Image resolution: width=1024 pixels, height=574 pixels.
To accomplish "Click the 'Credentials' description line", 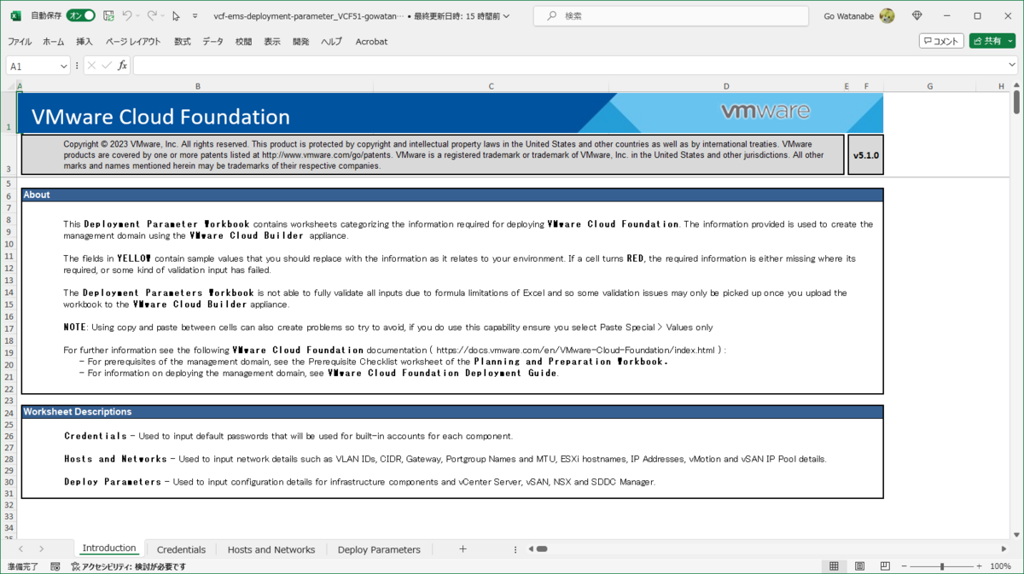I will [288, 436].
